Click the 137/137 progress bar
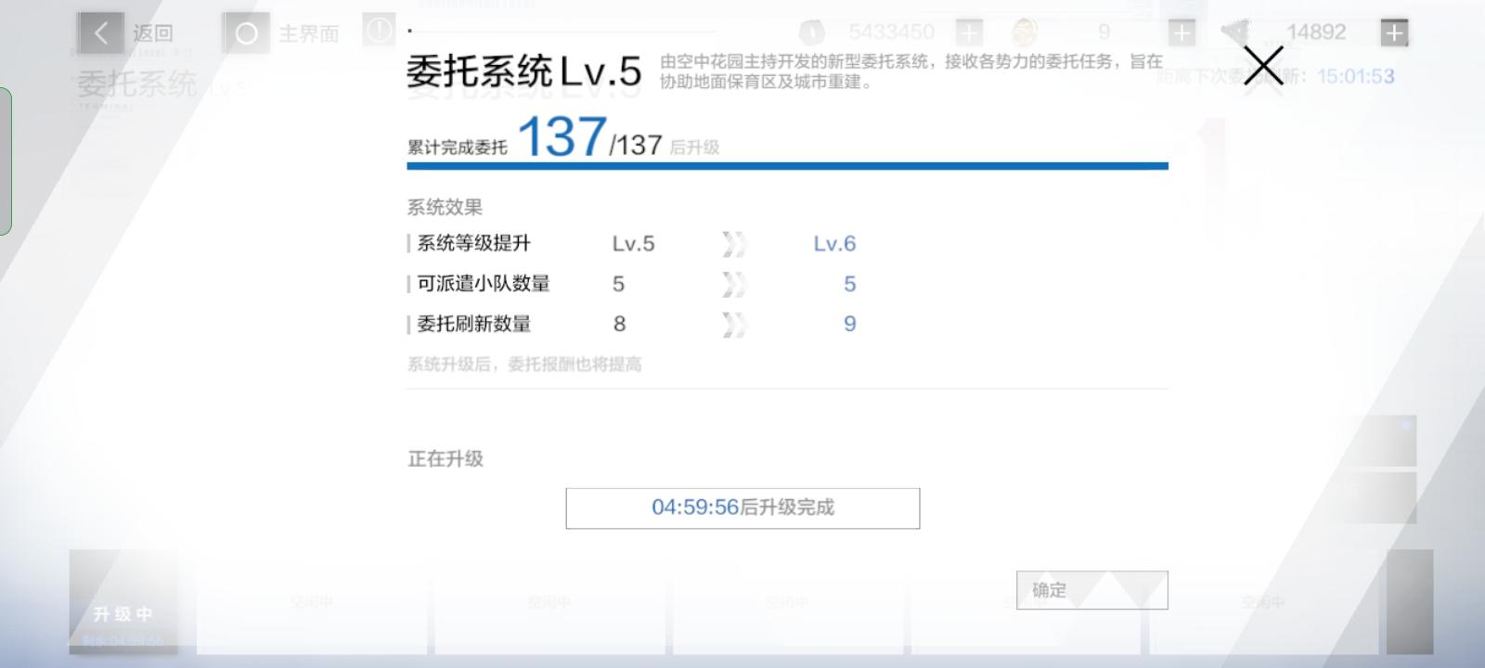The width and height of the screenshot is (1485, 668). click(x=787, y=166)
